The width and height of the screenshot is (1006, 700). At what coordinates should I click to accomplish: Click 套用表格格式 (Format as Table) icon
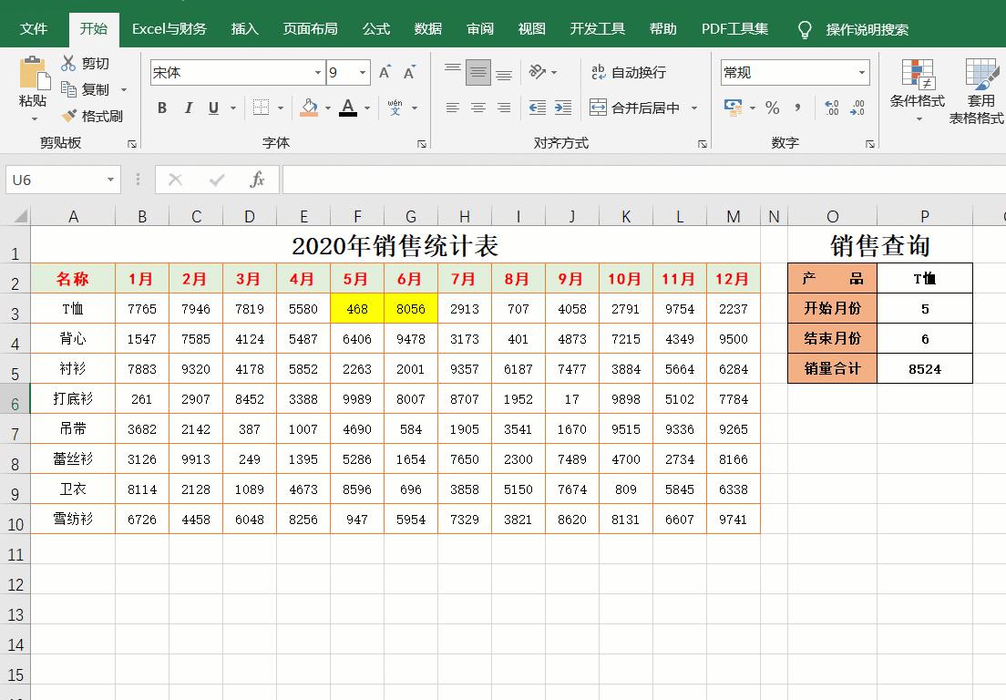(x=980, y=88)
